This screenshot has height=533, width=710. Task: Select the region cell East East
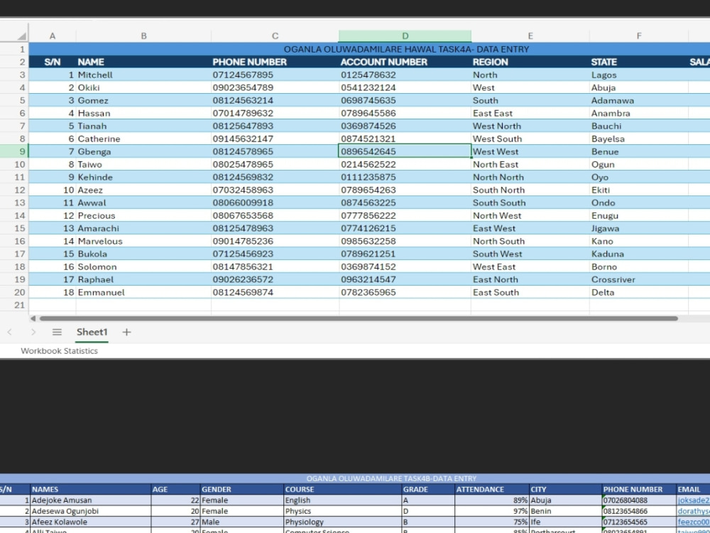(530, 113)
